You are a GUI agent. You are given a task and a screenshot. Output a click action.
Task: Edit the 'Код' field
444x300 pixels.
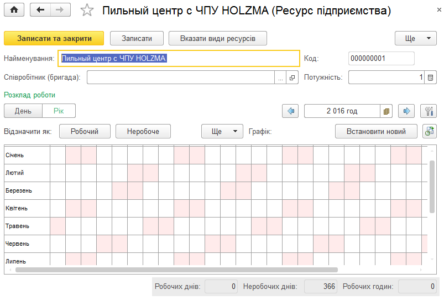coord(381,59)
